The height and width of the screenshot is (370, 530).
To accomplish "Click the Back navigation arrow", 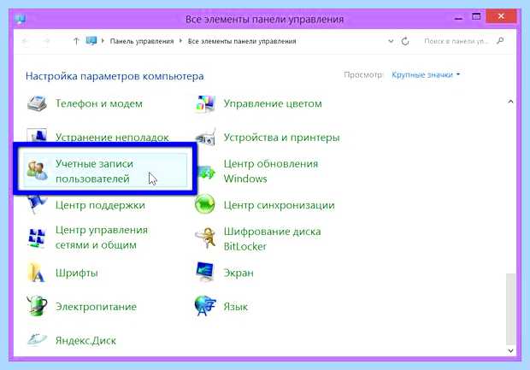I will pos(25,41).
